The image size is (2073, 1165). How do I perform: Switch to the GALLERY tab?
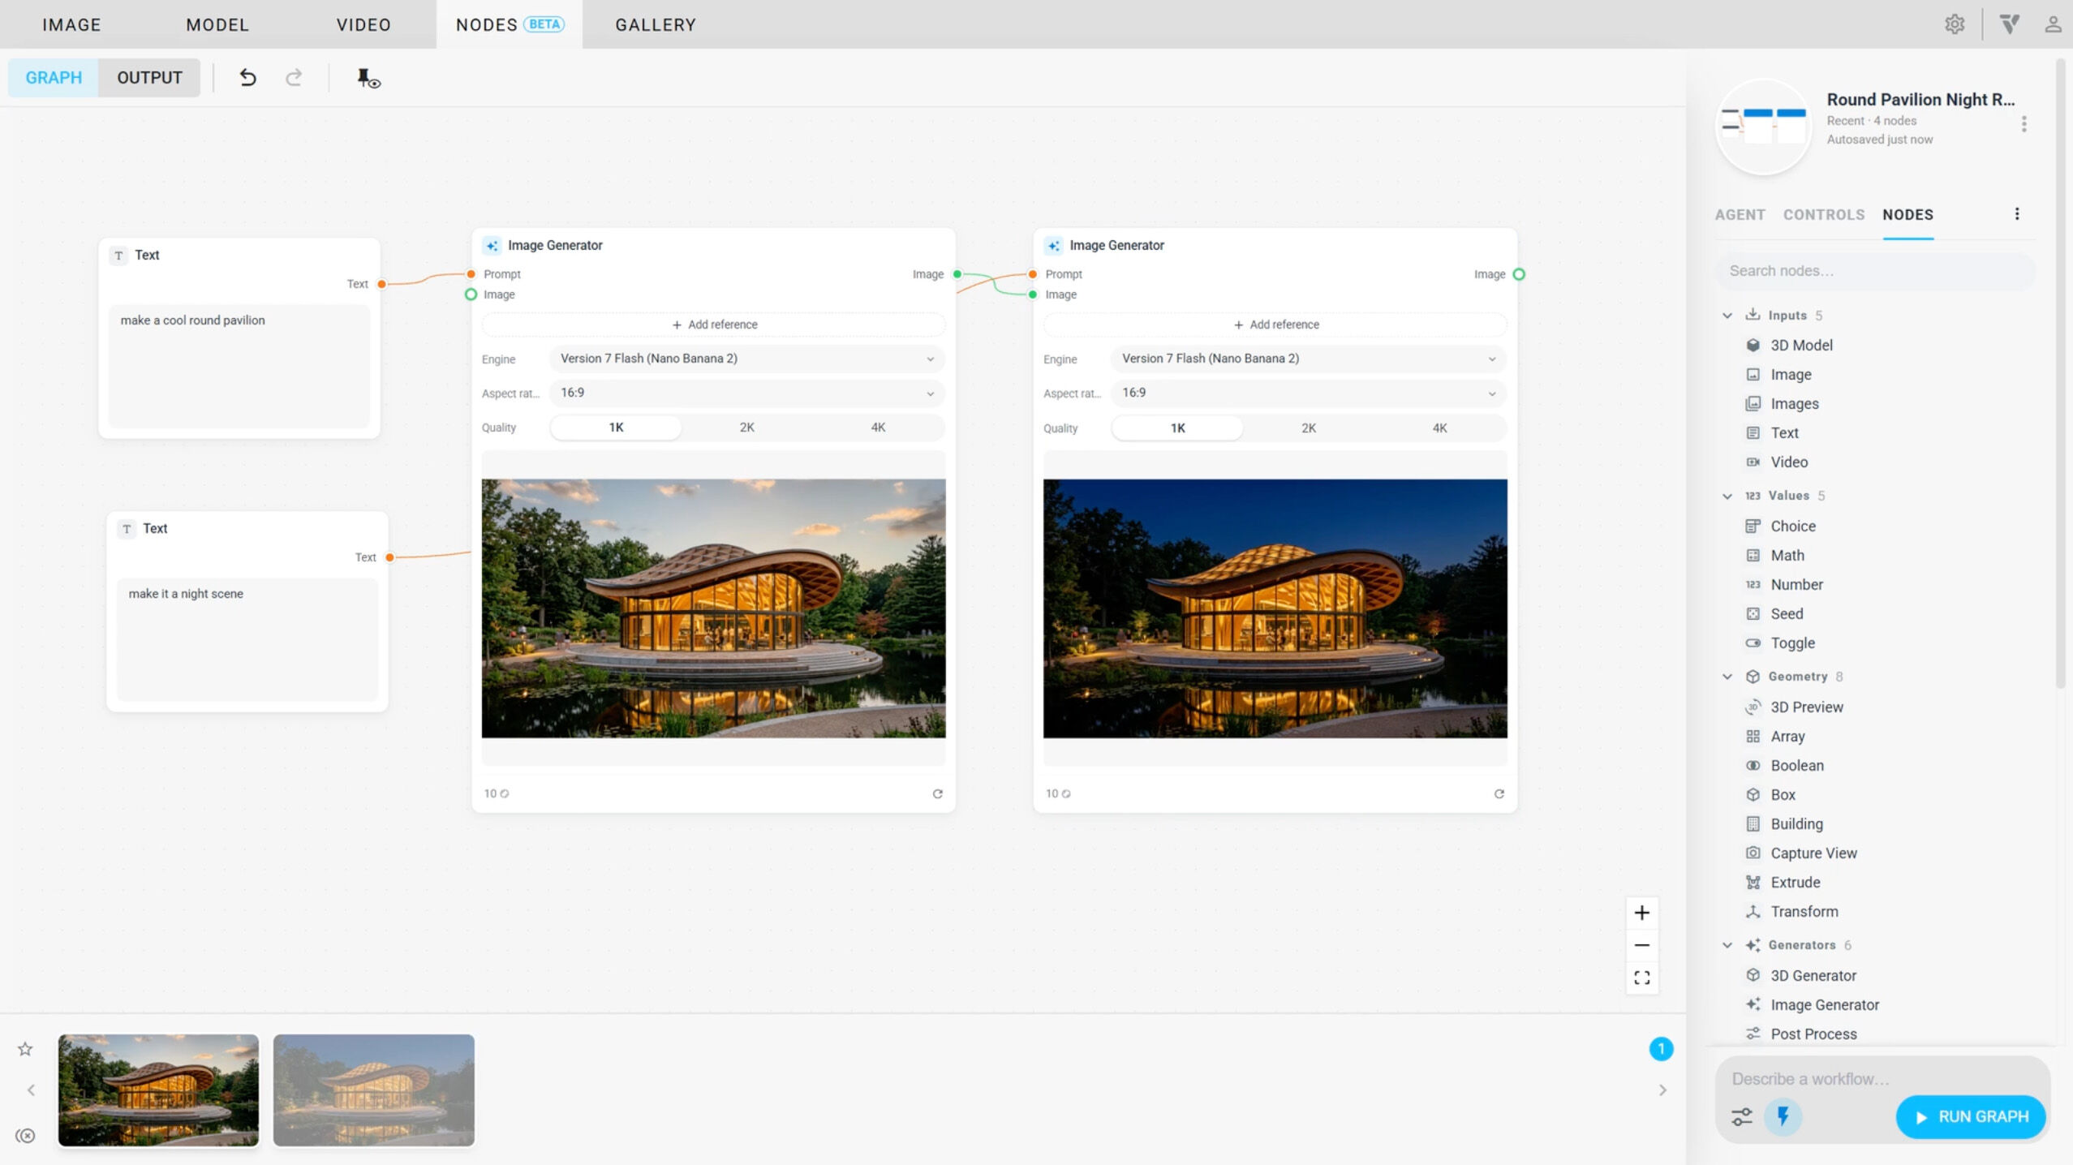click(656, 24)
